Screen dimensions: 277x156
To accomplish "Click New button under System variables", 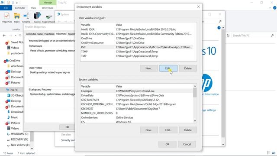I will pos(149,130).
